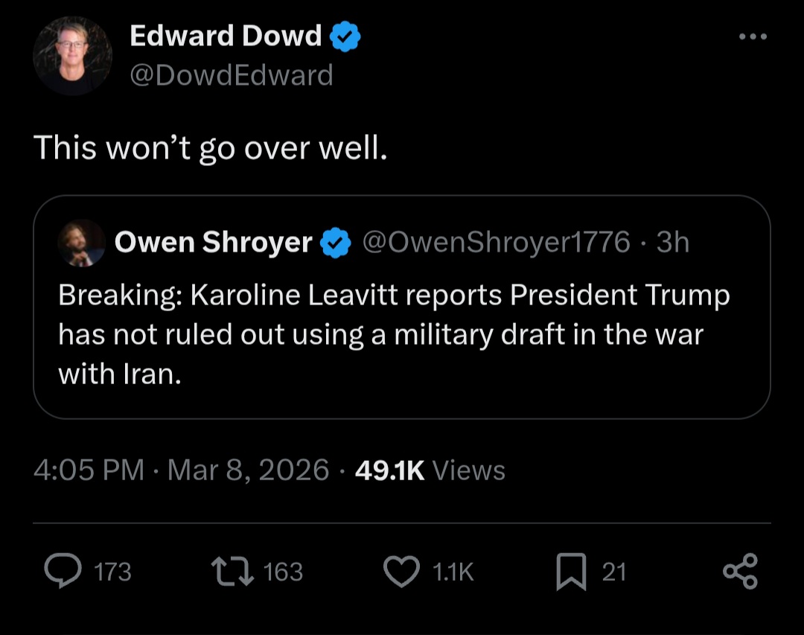This screenshot has width=804, height=635.
Task: Open the three-dot more options menu
Action: (753, 37)
